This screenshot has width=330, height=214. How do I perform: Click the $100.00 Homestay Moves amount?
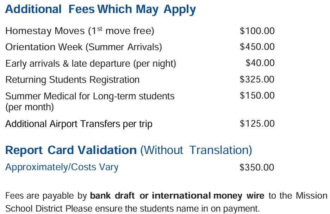click(x=257, y=31)
